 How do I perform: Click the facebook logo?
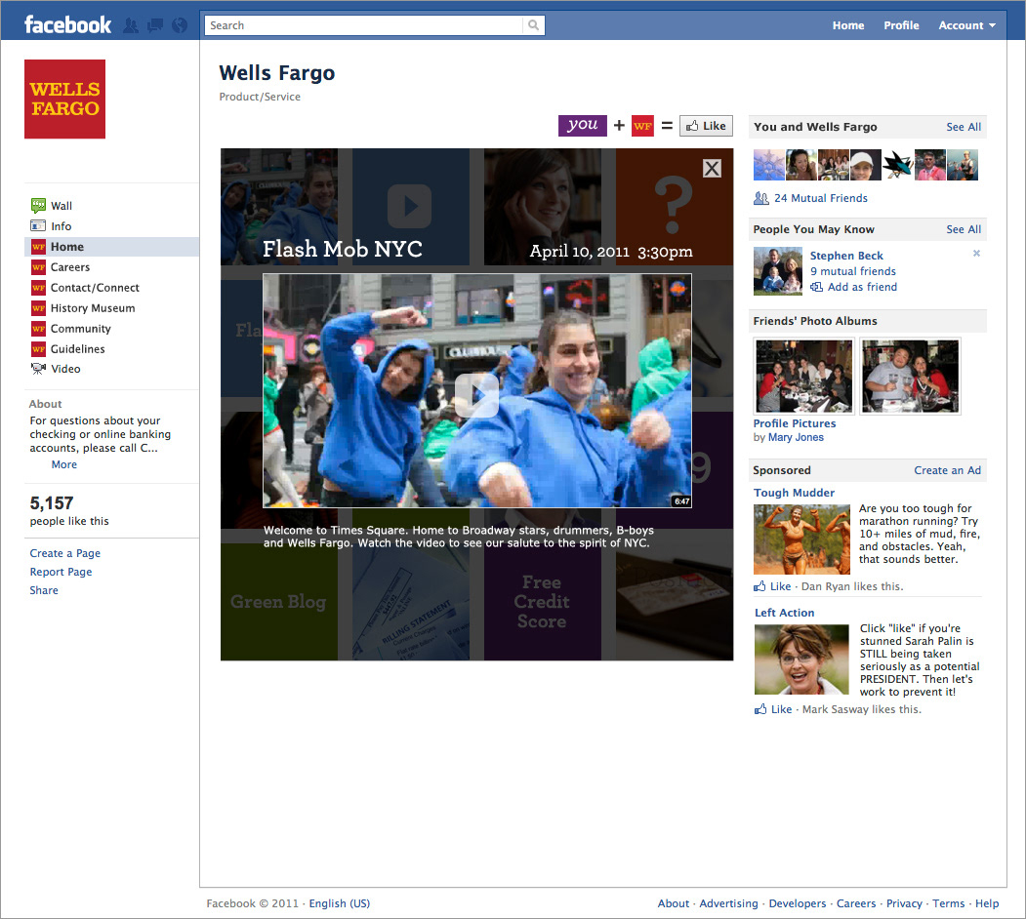click(x=68, y=24)
